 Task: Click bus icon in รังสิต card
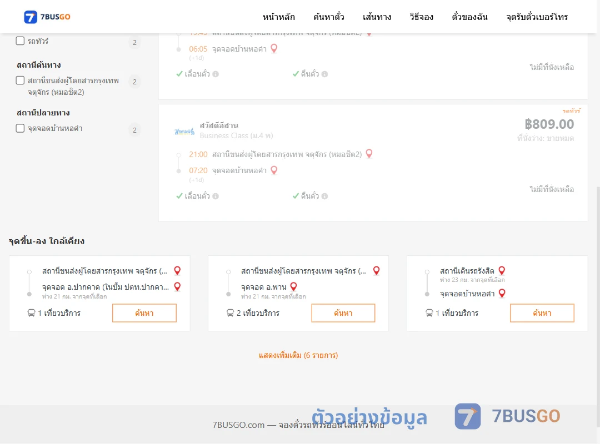tap(429, 313)
